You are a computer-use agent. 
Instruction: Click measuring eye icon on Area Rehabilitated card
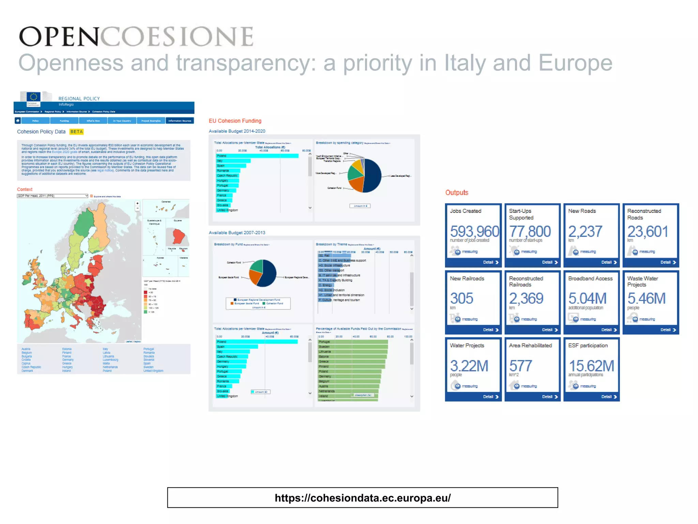(x=517, y=386)
